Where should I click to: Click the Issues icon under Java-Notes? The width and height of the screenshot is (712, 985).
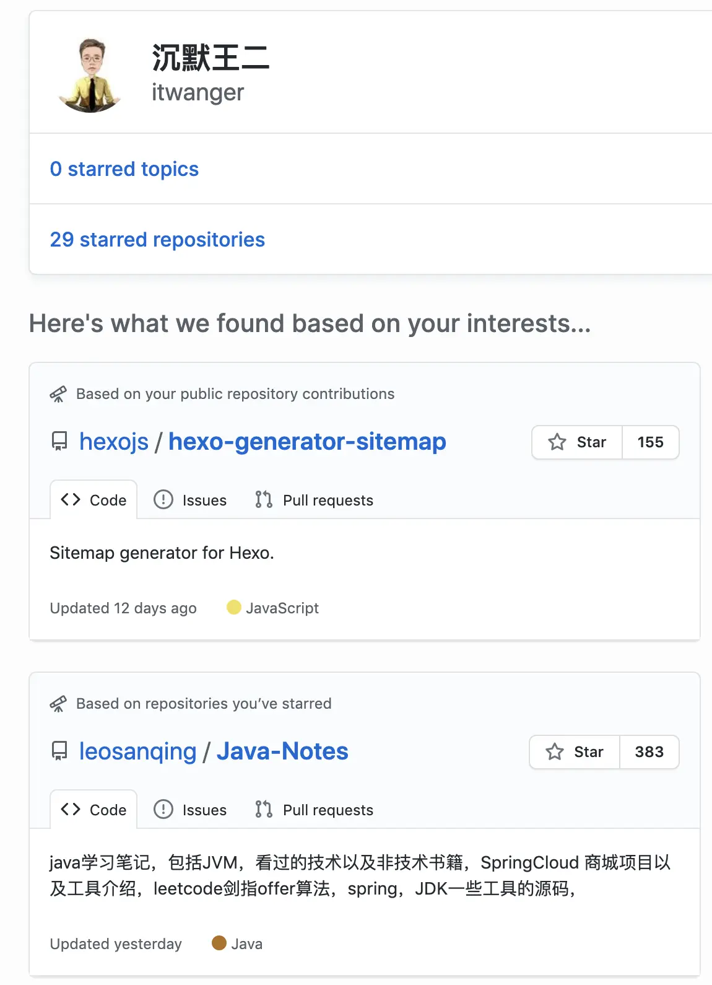click(163, 809)
